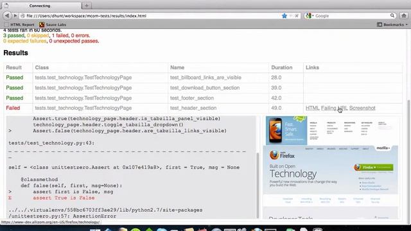Bookmark this page with the star icon
The height and width of the screenshot is (231, 411).
(284, 16)
